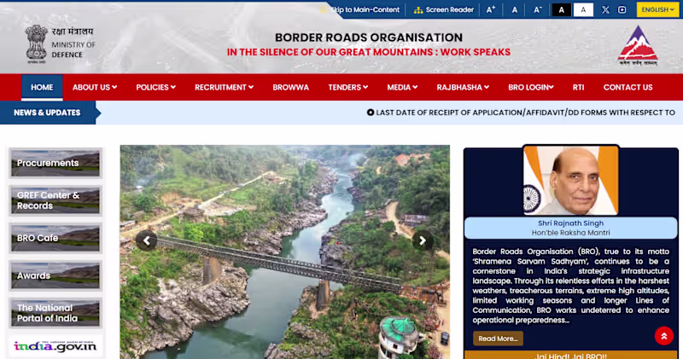The image size is (683, 359).
Task: Click the india.gov.in logo banner
Action: tap(55, 346)
